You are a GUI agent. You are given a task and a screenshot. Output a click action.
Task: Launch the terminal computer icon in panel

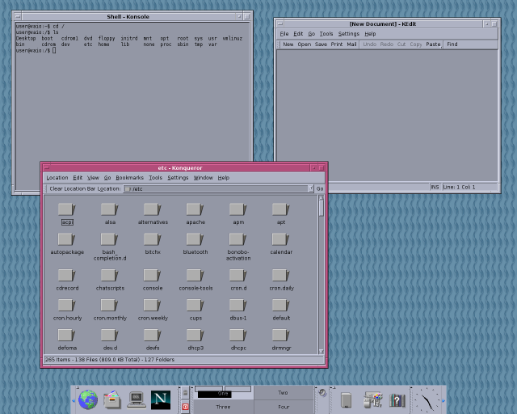click(137, 399)
